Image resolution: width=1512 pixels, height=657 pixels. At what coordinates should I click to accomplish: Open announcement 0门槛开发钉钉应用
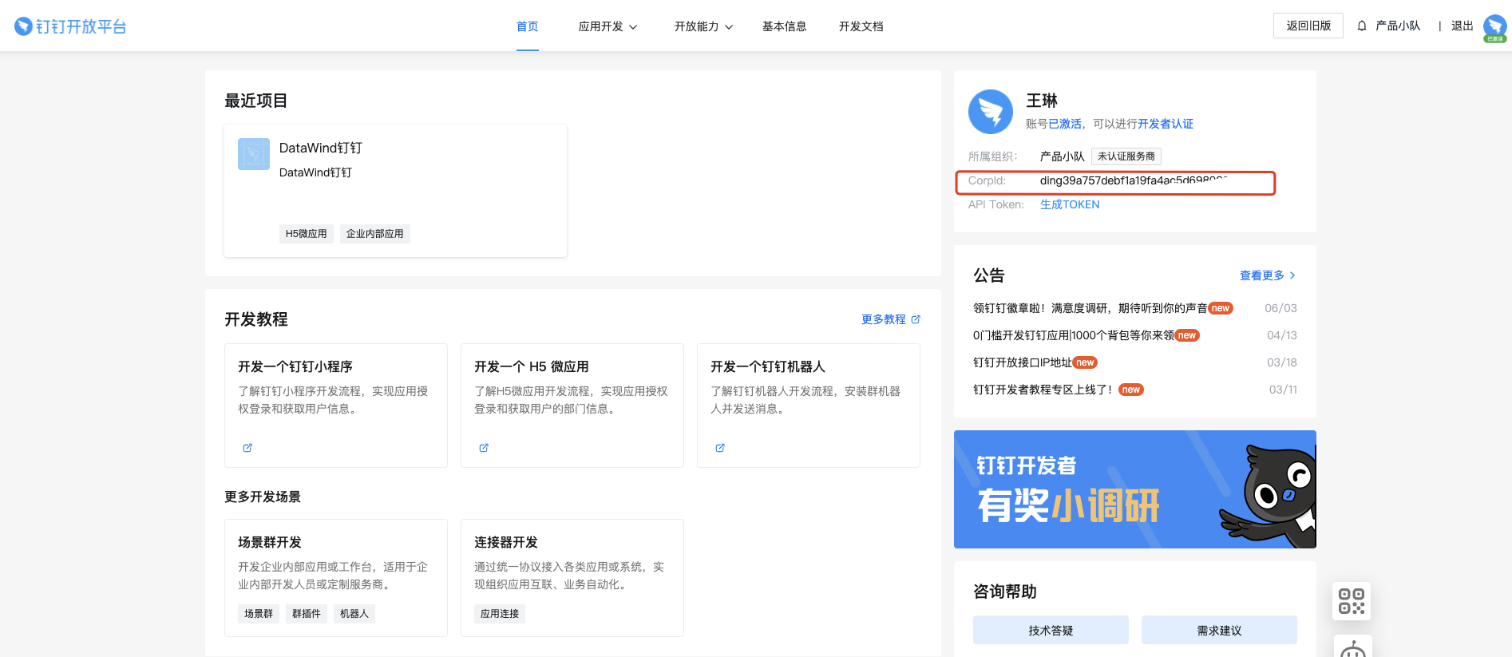coord(1073,335)
